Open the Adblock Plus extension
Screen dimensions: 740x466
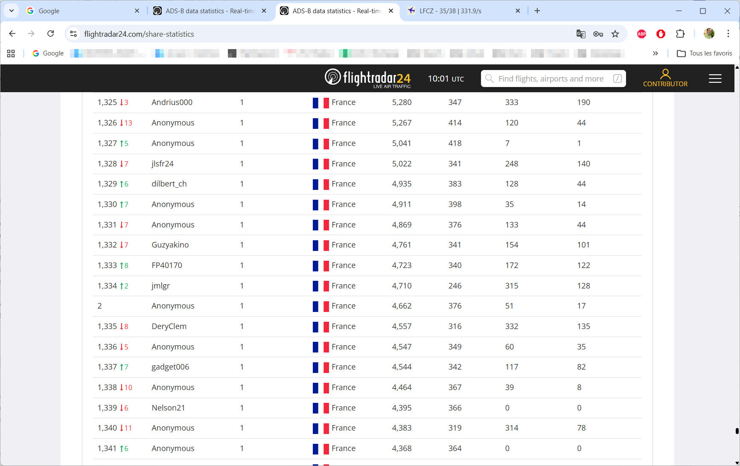click(641, 34)
